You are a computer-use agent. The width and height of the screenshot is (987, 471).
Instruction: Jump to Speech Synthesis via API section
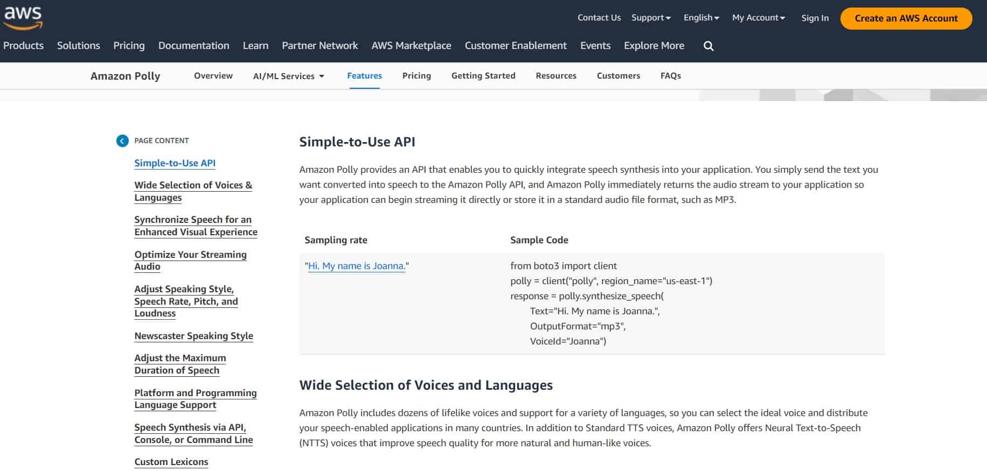click(194, 434)
